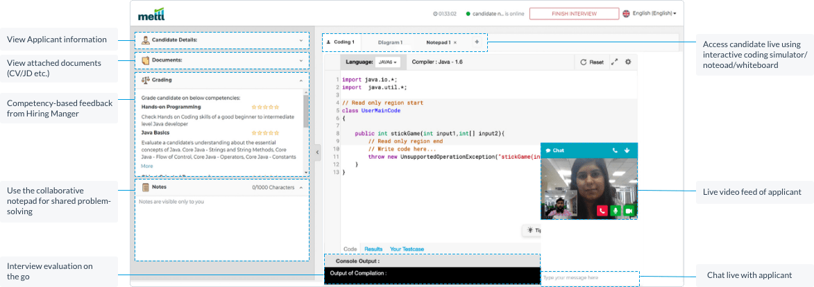This screenshot has height=287, width=814.
Task: Open the Results tab
Action: (373, 249)
